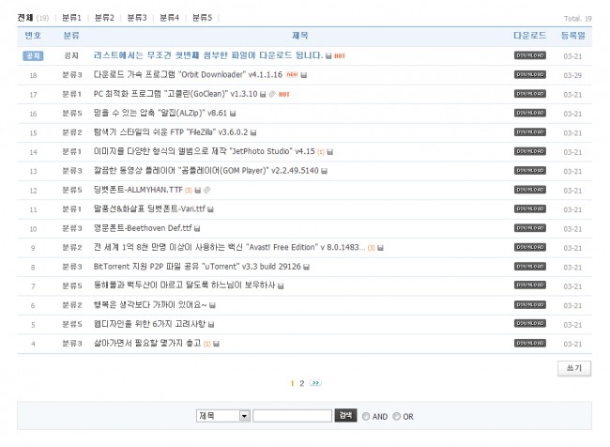
Task: Click the DOWNLOAD icon for Orbit Downloader row
Action: pos(529,74)
